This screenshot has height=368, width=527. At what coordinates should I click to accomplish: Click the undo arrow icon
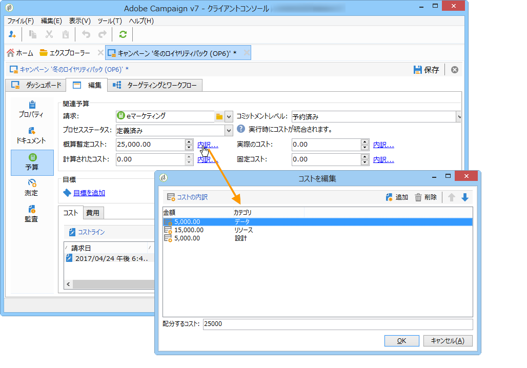click(x=86, y=34)
